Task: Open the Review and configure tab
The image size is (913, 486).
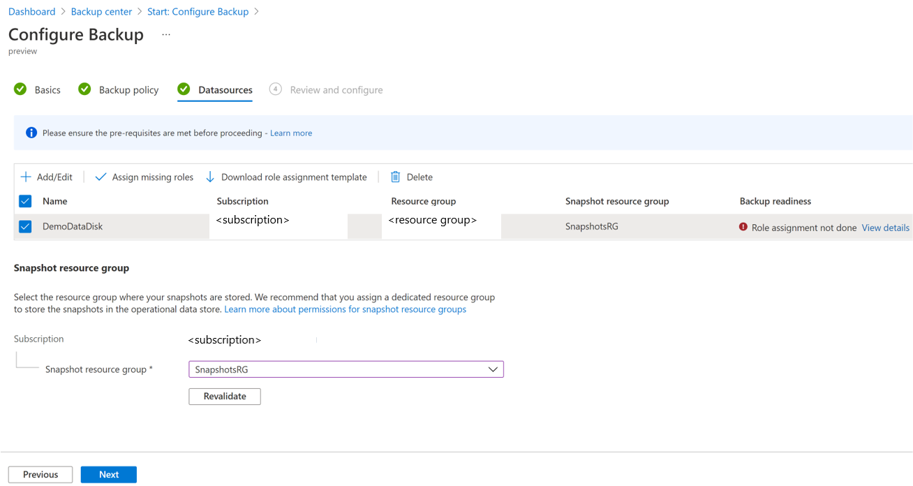Action: (336, 90)
